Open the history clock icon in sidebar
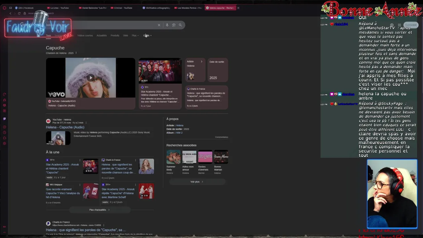The width and height of the screenshot is (423, 238). click(x=4, y=133)
